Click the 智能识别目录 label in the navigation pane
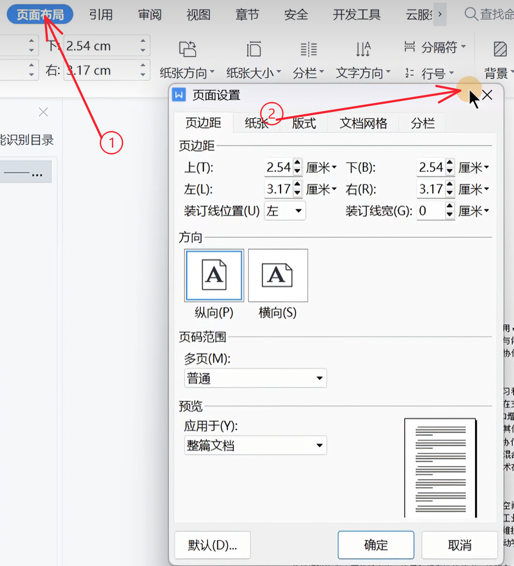This screenshot has height=566, width=514. point(26,139)
